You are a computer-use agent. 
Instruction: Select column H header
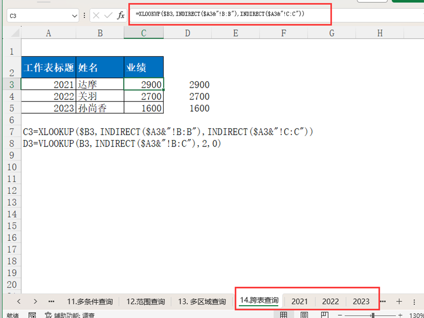click(380, 33)
